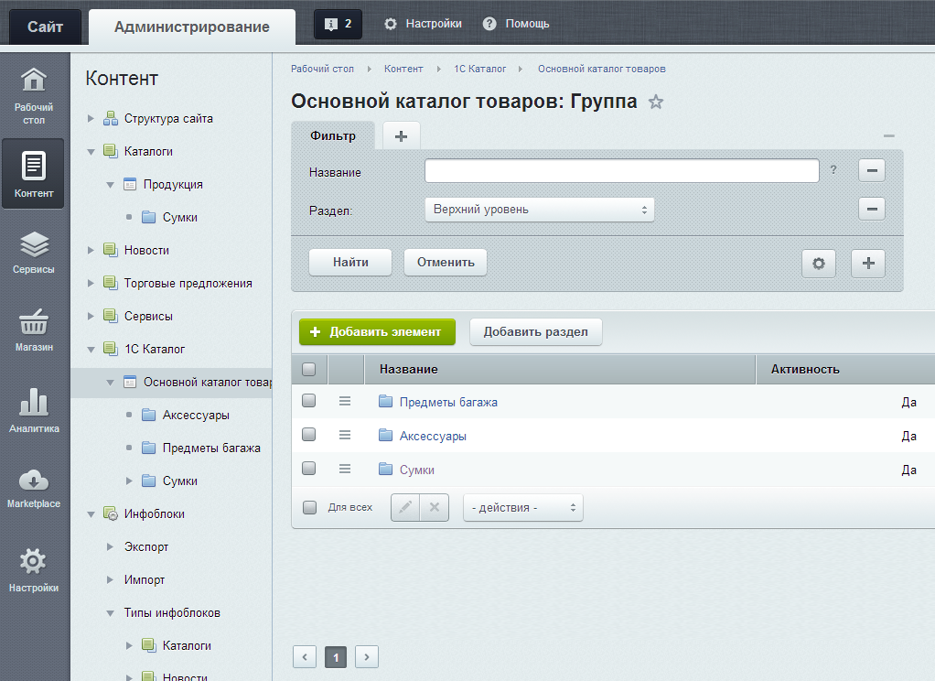Open Настройки in the top bar
This screenshot has height=681, width=935.
pyautogui.click(x=423, y=24)
